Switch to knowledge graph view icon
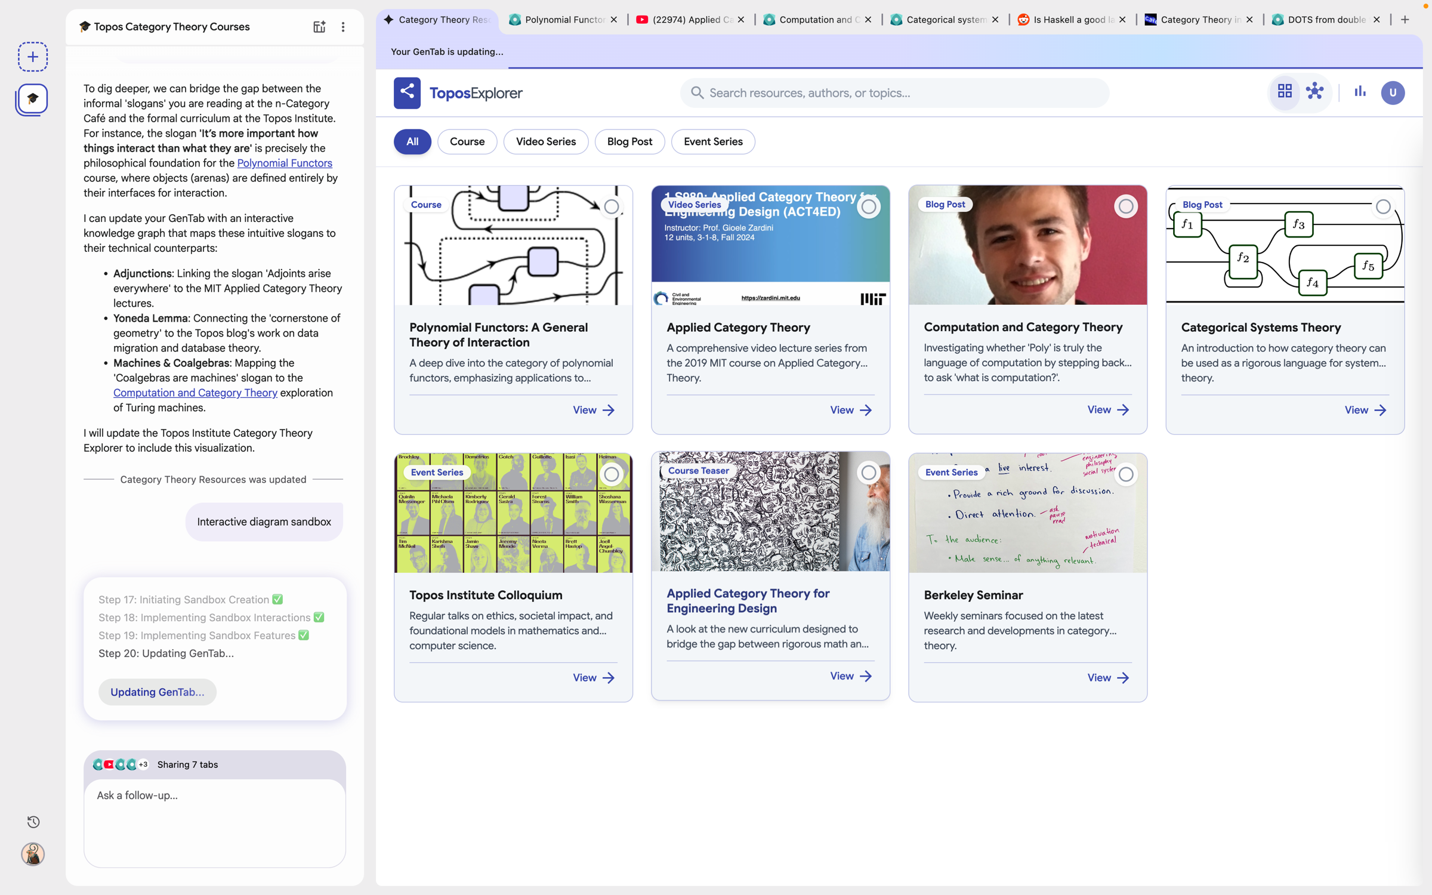The image size is (1432, 895). coord(1314,92)
